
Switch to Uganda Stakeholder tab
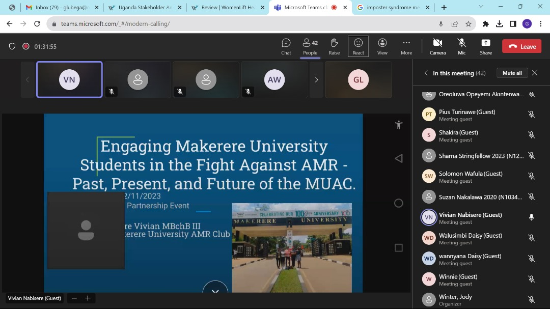coord(145,7)
